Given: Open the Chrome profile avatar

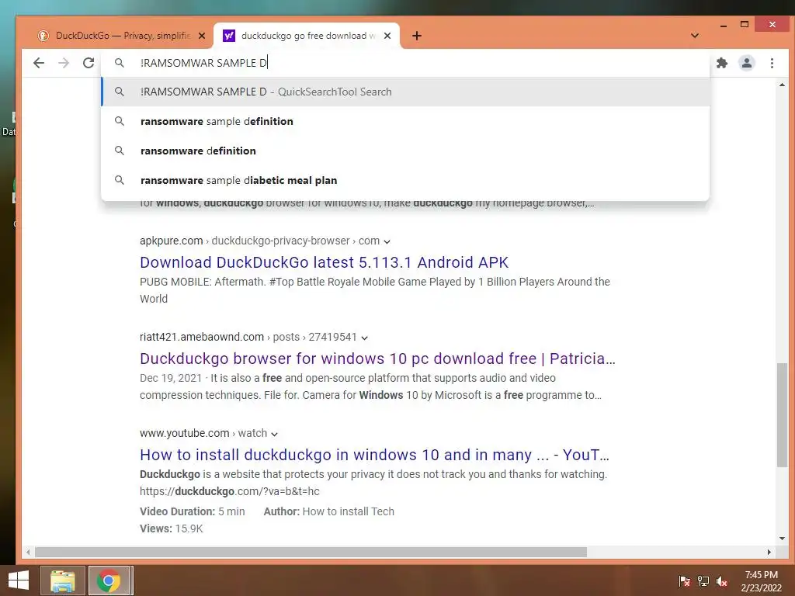Looking at the screenshot, I should (x=746, y=63).
